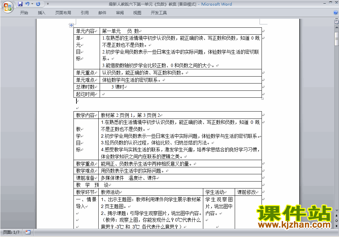339x237 pixels.
Task: Click the text 多媒体课件 温度计、课件
Action: point(128,178)
